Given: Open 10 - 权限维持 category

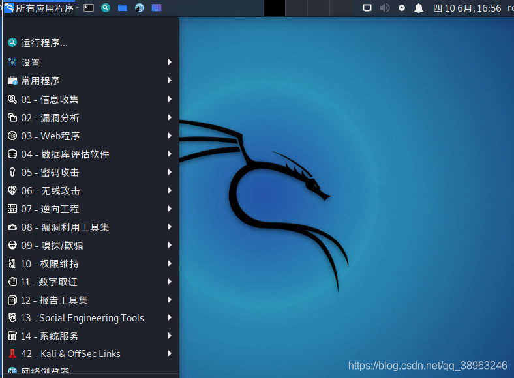Looking at the screenshot, I should coord(91,264).
